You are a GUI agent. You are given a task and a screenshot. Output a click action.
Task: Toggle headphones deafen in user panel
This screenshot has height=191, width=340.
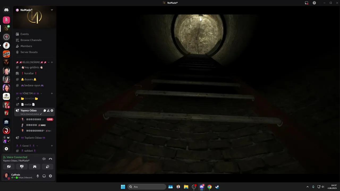44,176
